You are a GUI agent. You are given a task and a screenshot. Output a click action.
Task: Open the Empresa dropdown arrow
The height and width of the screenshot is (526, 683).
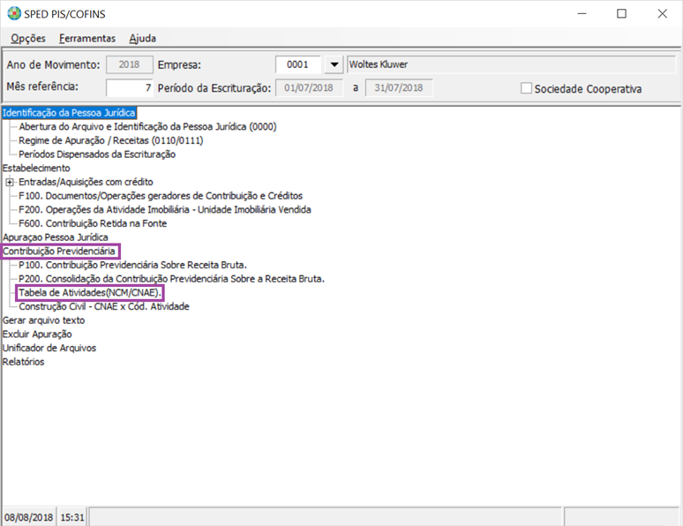[334, 64]
